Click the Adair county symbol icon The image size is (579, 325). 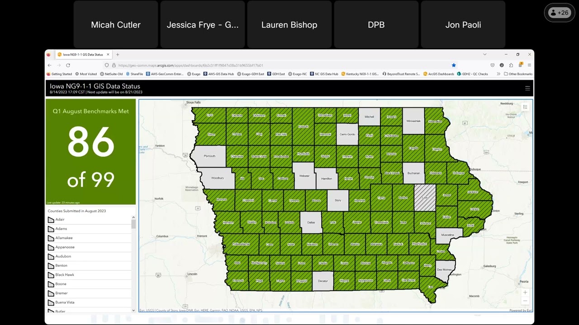[51, 220]
